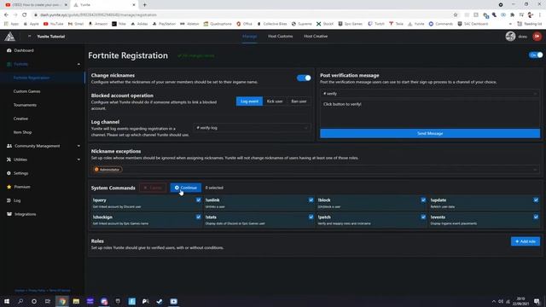
Task: Click the Continue button
Action: [186, 188]
